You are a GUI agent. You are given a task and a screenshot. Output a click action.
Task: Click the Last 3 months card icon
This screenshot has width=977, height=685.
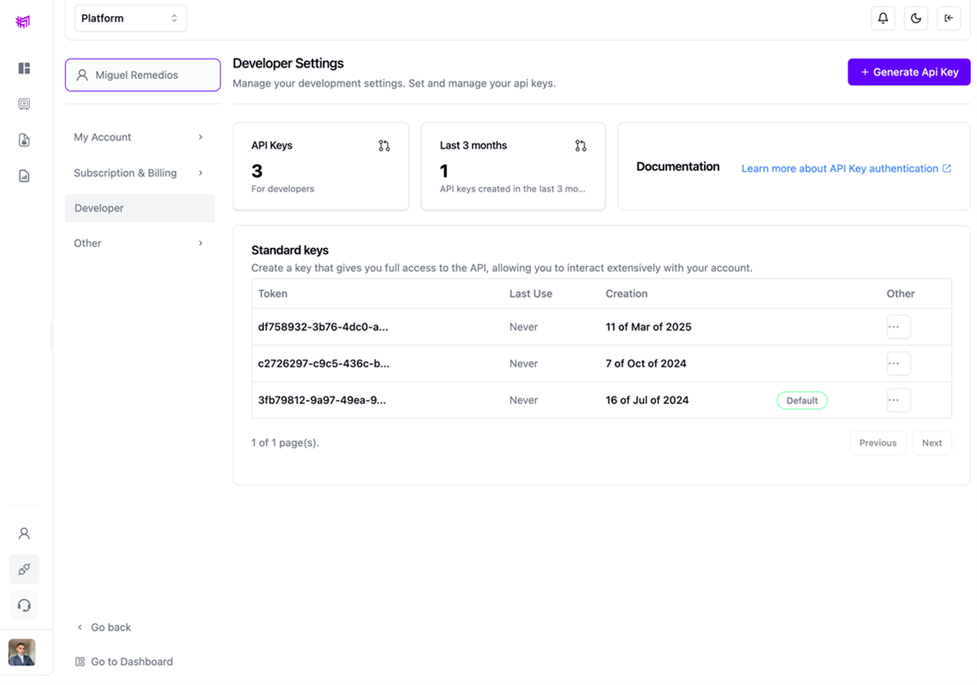581,146
